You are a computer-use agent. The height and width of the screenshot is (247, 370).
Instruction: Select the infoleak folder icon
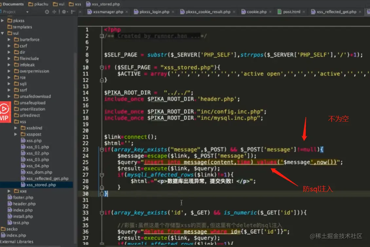16,65
